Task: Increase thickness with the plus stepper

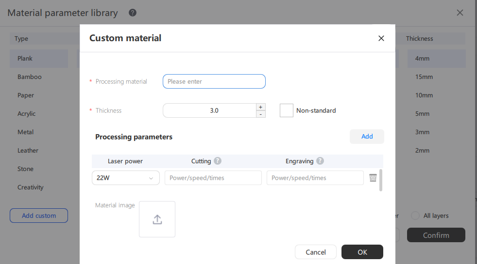Action: [x=261, y=107]
